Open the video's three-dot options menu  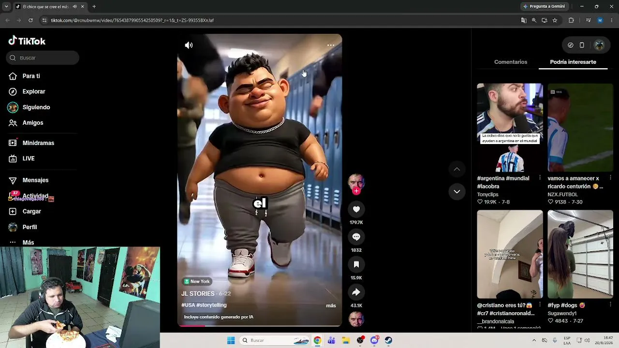[x=331, y=45]
